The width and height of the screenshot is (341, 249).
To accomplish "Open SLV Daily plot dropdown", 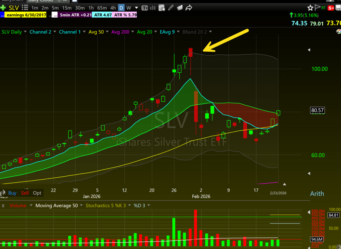I will click(25, 32).
